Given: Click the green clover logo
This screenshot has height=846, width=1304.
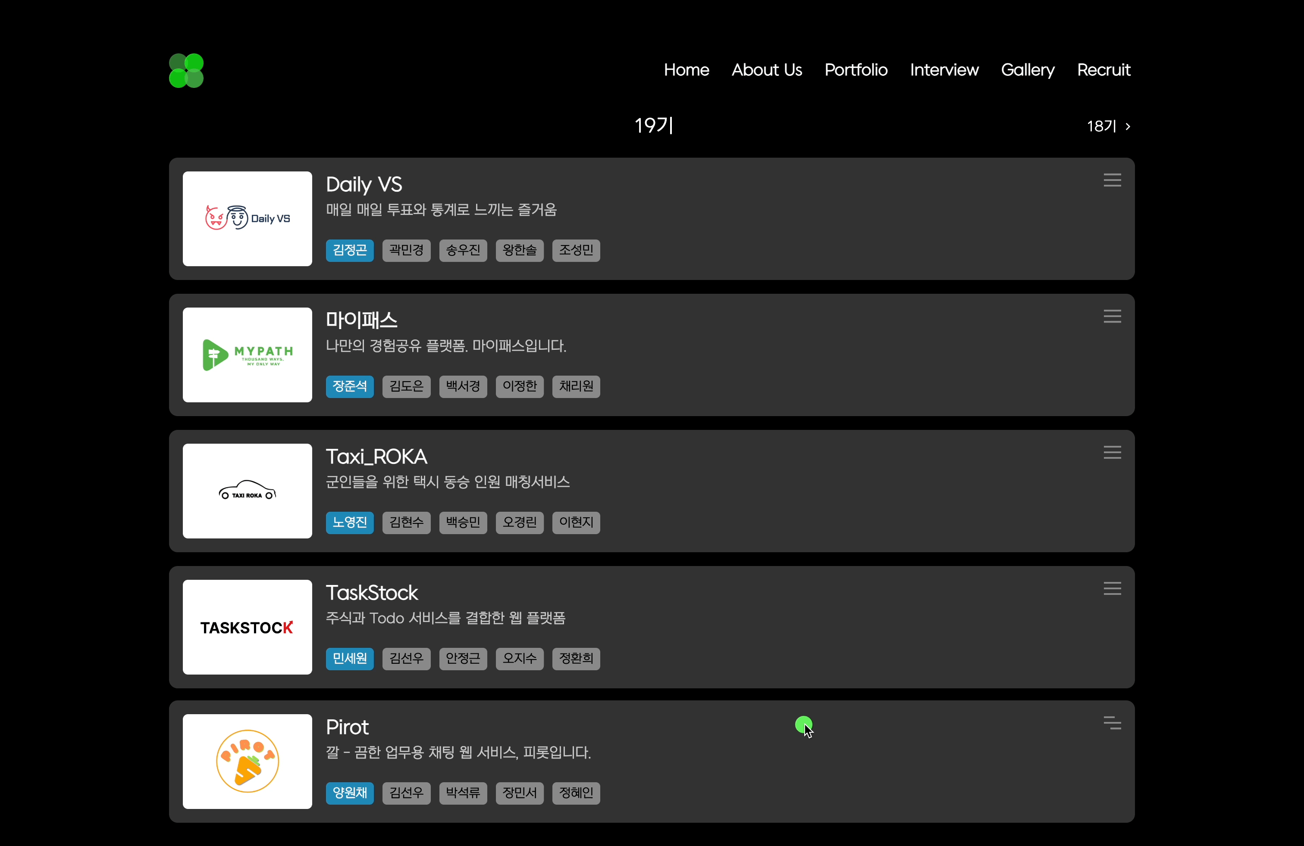Looking at the screenshot, I should point(186,71).
